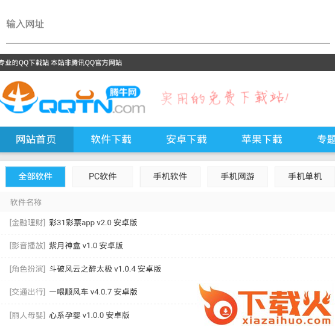Switch to 手机网游 category
335x327 pixels.
pos(237,176)
